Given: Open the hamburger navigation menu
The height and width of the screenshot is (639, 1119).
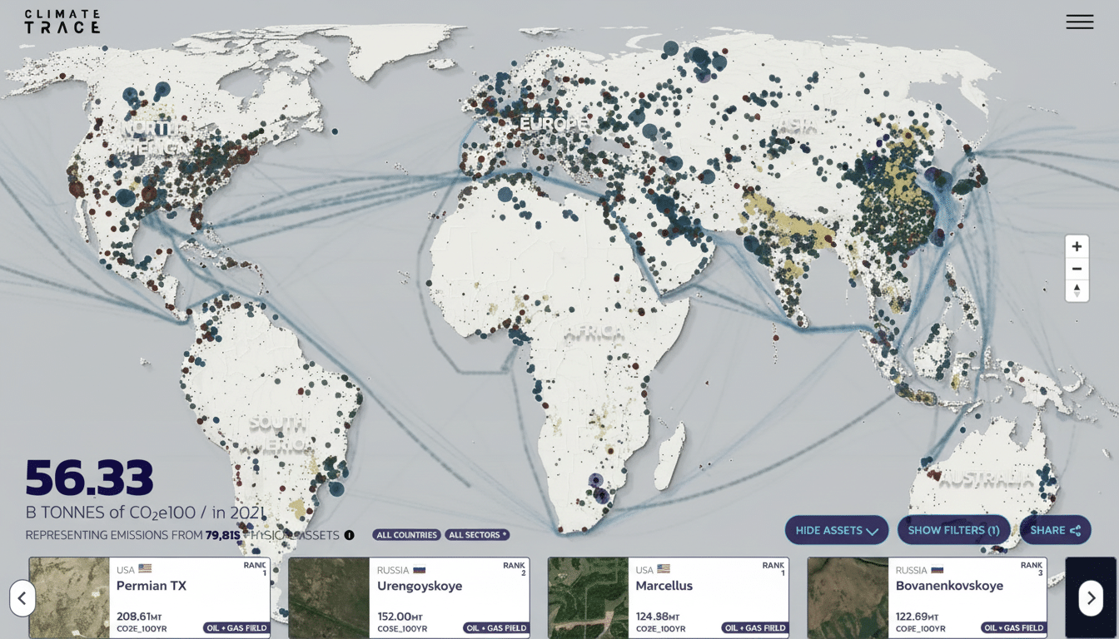Looking at the screenshot, I should click(1080, 22).
